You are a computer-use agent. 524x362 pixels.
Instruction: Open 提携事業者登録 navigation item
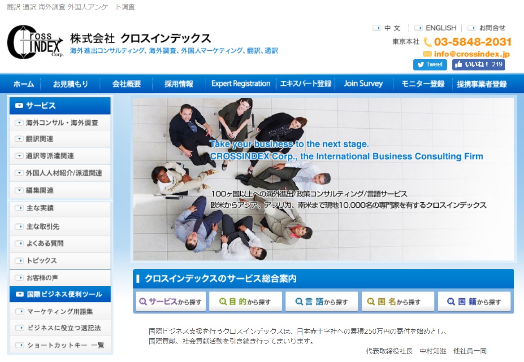(481, 83)
